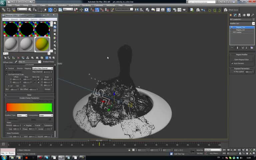Click the Open Magma Editor button
The height and width of the screenshot is (160, 256).
coord(242,59)
